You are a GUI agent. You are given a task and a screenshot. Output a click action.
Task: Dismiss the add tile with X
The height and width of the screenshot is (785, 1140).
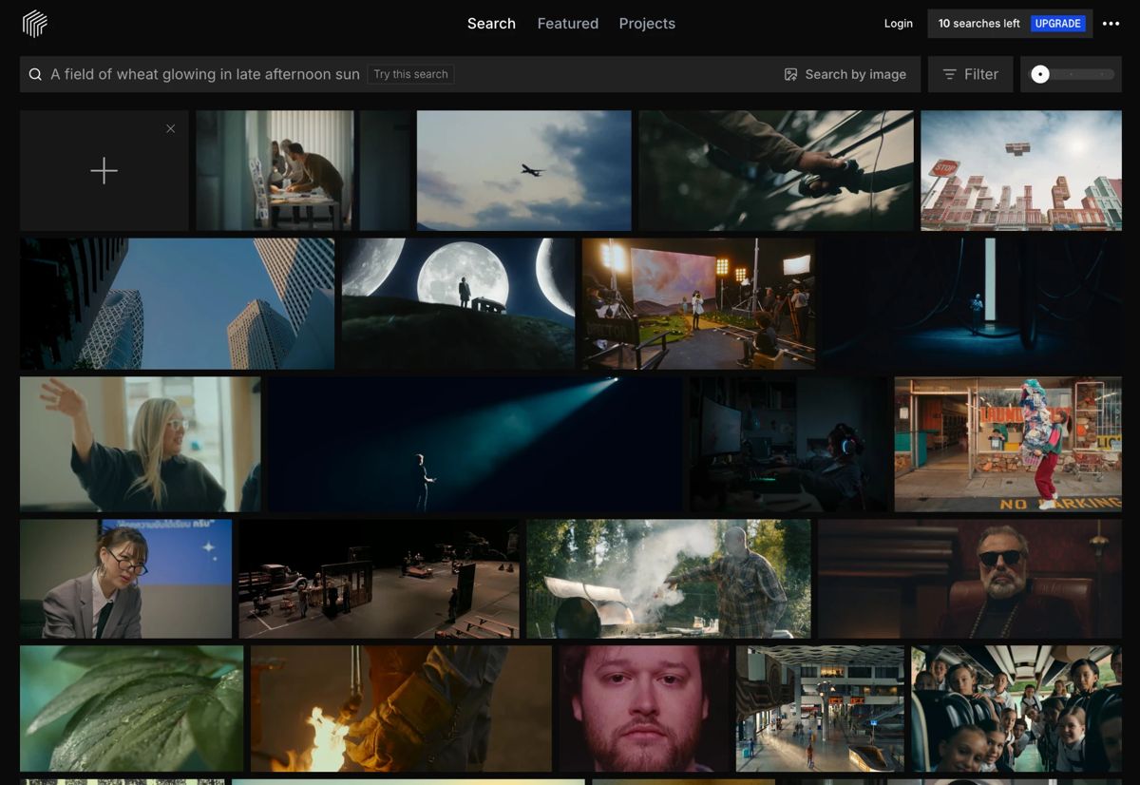(170, 128)
